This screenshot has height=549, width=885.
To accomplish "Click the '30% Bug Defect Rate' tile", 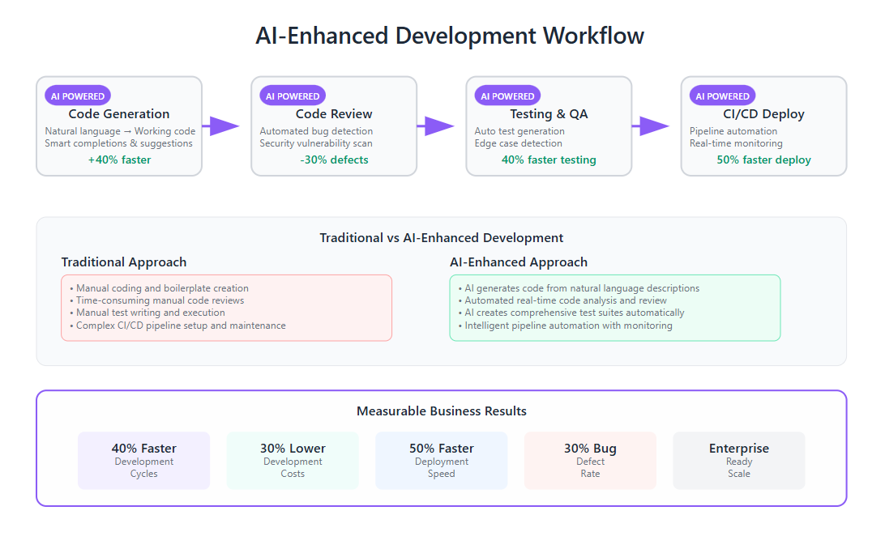I will point(590,461).
